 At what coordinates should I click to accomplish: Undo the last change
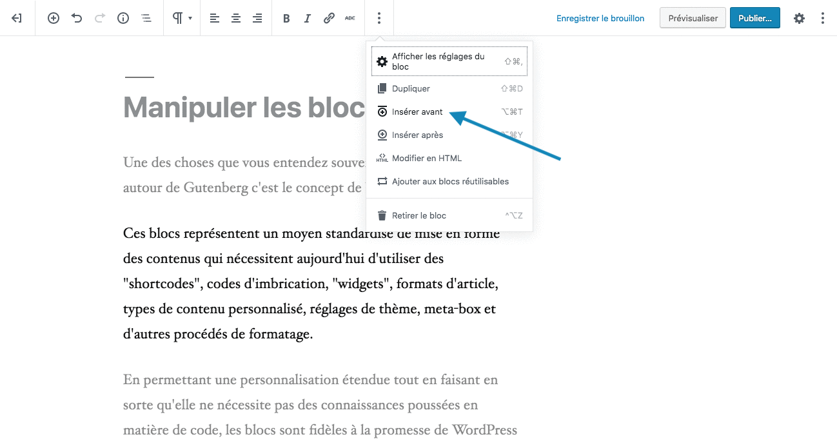click(77, 19)
